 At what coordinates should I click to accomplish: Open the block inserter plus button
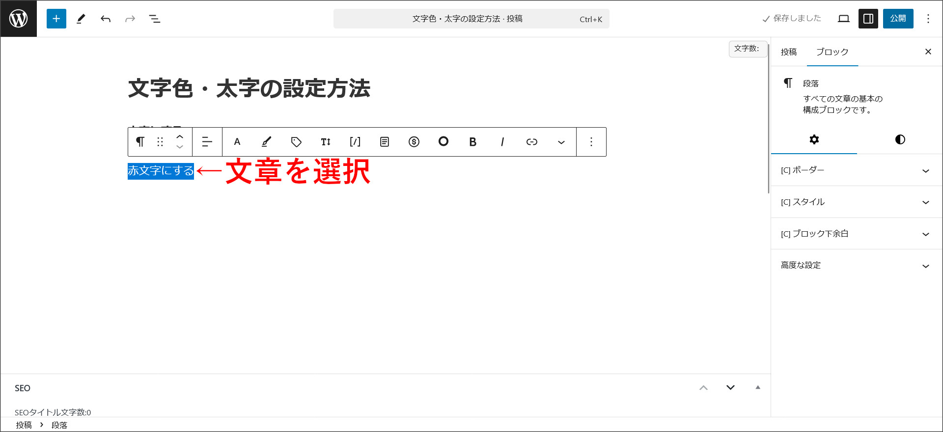coord(56,19)
